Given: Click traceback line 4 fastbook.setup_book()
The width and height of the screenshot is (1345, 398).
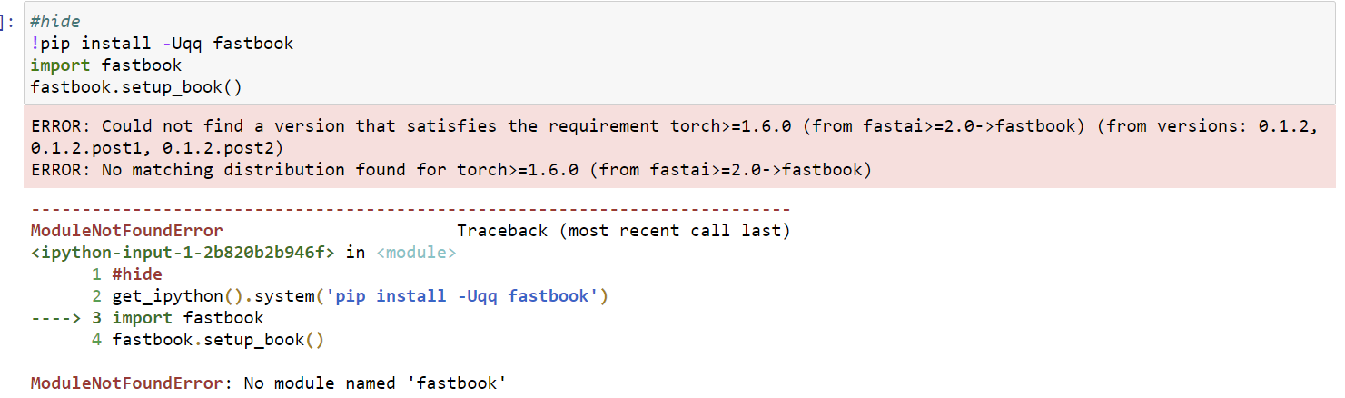Looking at the screenshot, I should tap(218, 340).
